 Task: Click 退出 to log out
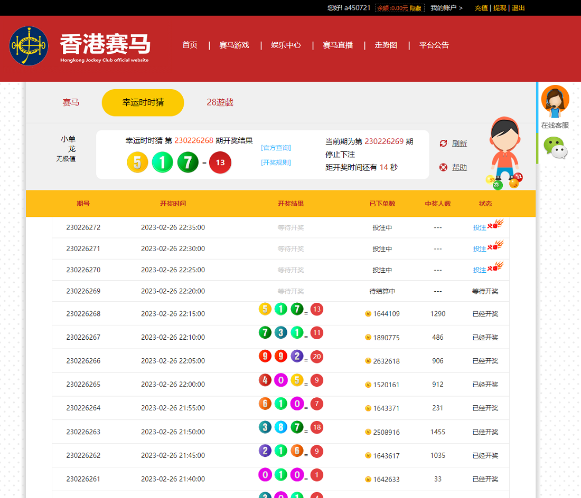(518, 8)
